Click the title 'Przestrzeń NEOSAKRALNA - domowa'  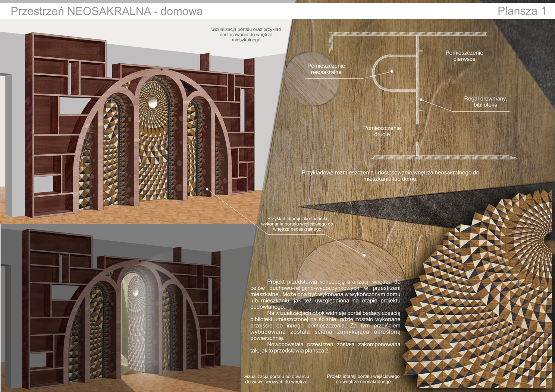click(107, 11)
